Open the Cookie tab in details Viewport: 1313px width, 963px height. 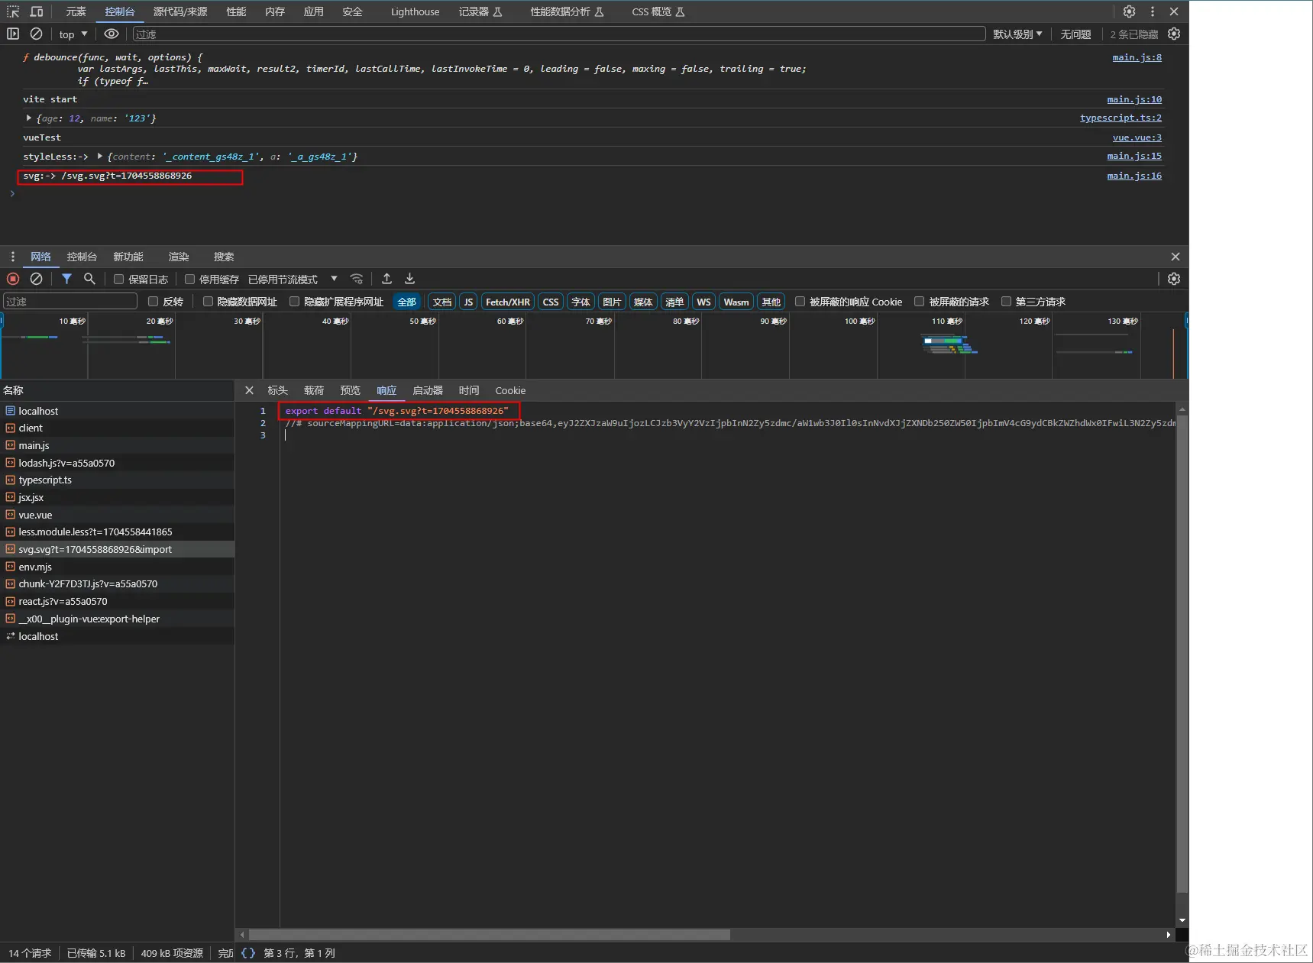(x=510, y=390)
